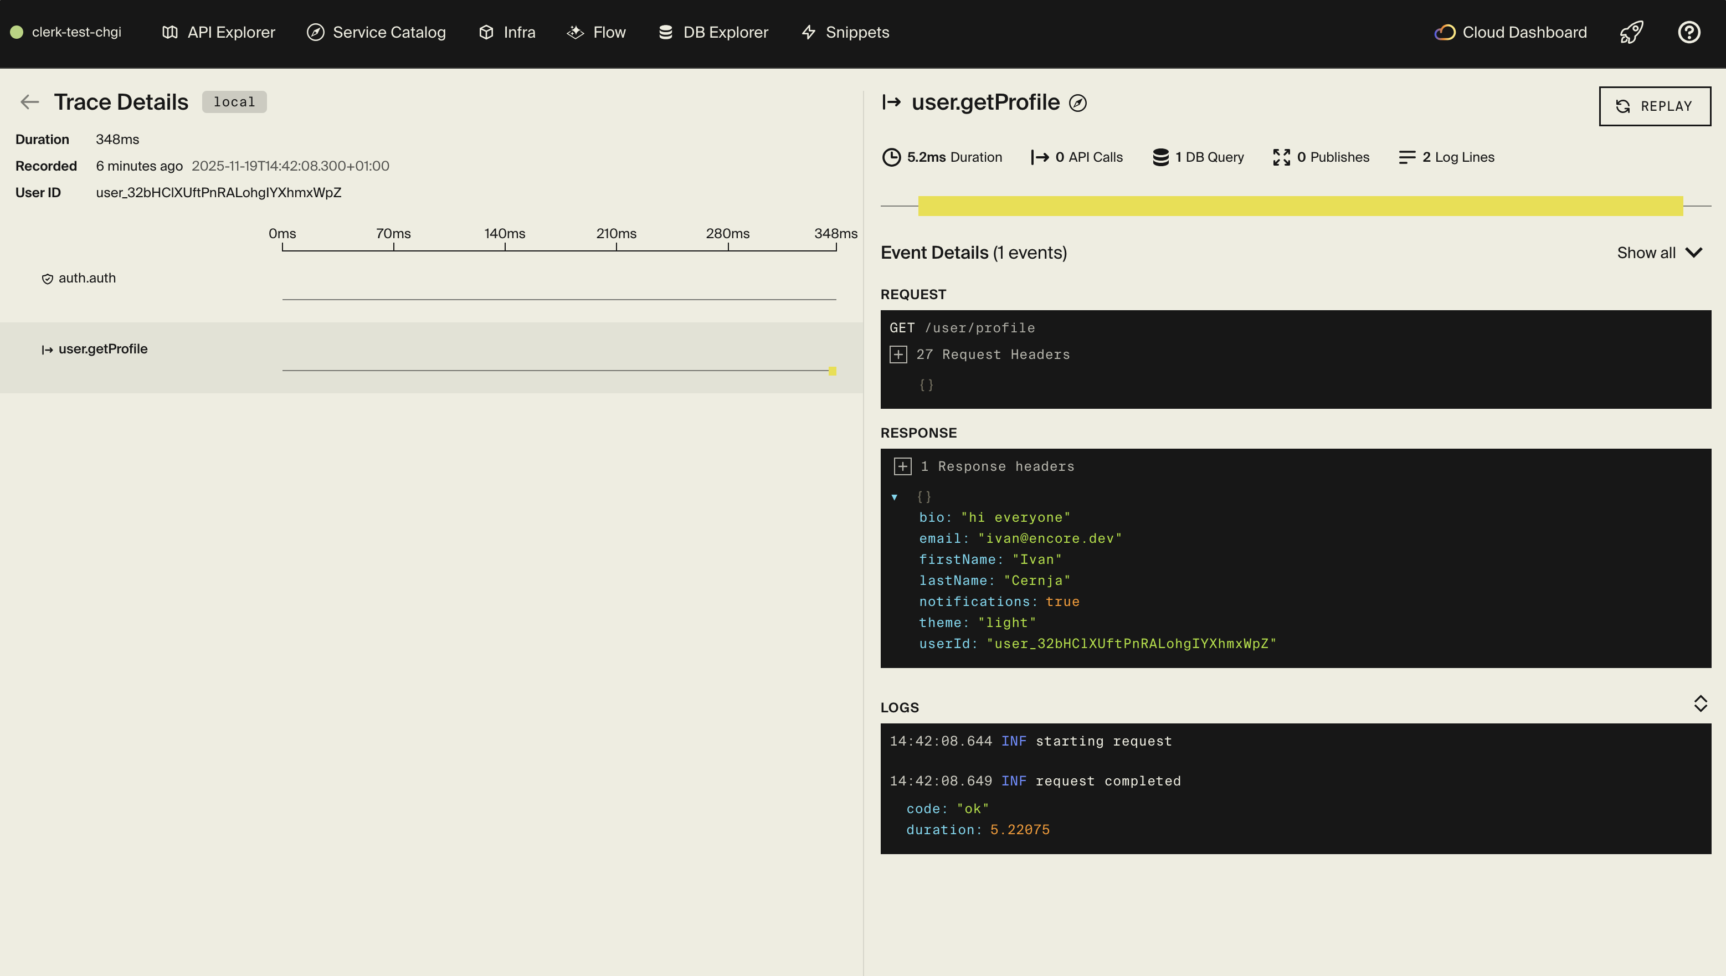Screen dimensions: 1726x976
Task: Toggle the LOGS panel expand/collapse arrows
Action: (x=1700, y=703)
